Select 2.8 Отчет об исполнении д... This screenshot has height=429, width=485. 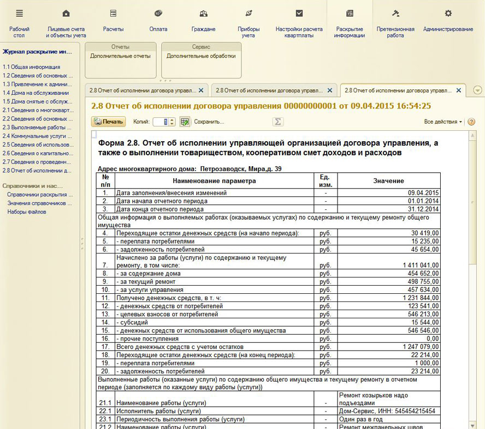pyautogui.click(x=37, y=171)
